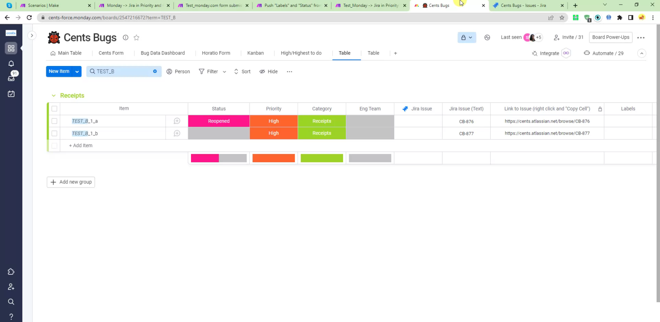The width and height of the screenshot is (660, 322).
Task: Start conversation on TEST_B_1_a item
Action: [177, 121]
